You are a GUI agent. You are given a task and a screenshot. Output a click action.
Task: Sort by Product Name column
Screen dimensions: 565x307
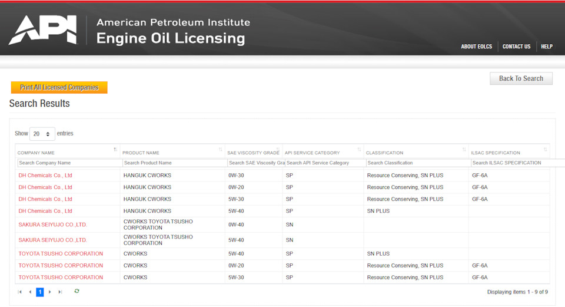pos(220,149)
